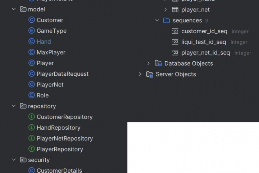Click the liqui_test_id_seq sequence icon

tap(175, 42)
